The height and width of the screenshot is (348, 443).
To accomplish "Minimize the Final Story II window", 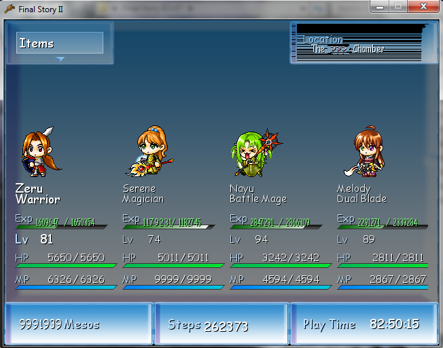I will click(x=379, y=7).
